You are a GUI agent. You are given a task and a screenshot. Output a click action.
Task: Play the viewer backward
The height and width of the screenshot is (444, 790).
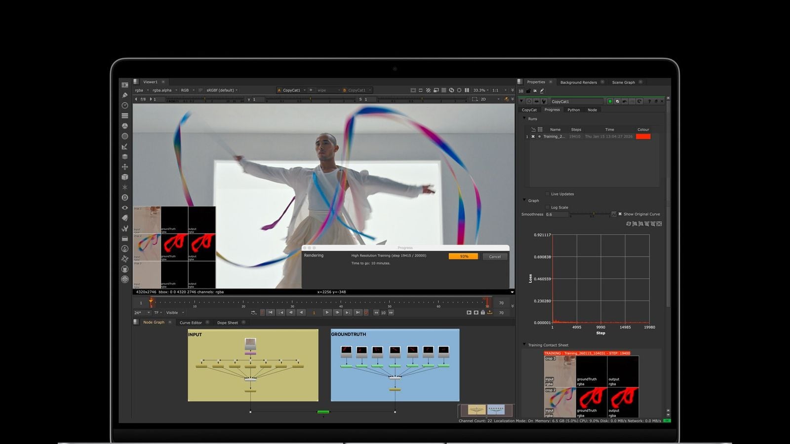301,312
